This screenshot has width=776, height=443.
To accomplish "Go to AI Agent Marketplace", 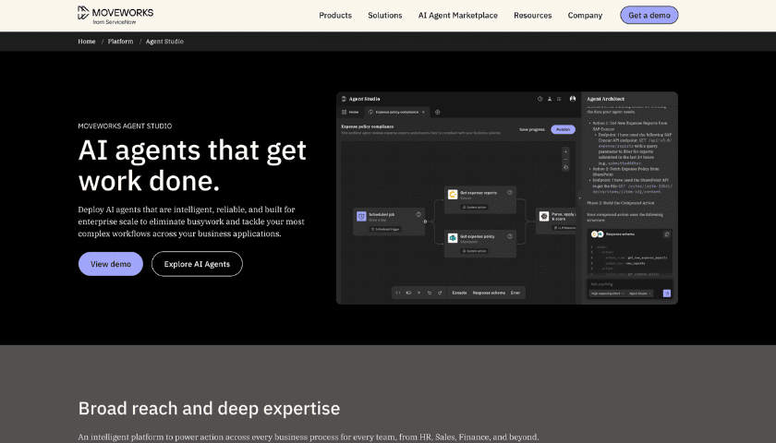I will click(x=458, y=16).
